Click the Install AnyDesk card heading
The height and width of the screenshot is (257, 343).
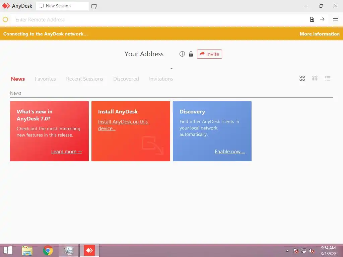pos(118,112)
